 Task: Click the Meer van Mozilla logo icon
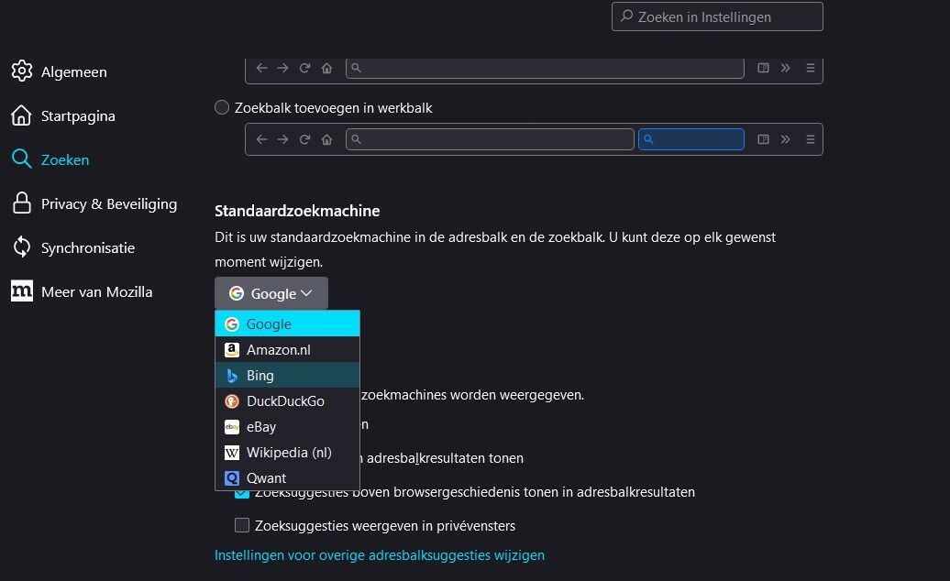[x=22, y=291]
